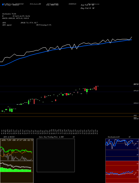Click the ADX line chart panel
Image resolution: width=139 pixels, height=183 pixels.
pos(17,150)
